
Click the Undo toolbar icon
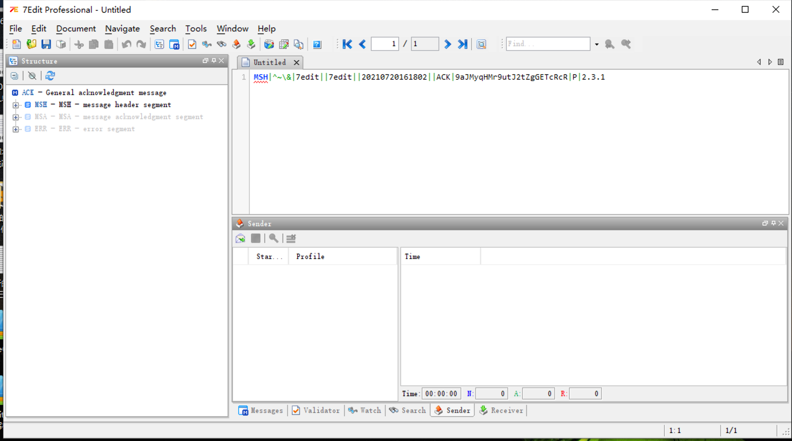tap(127, 44)
